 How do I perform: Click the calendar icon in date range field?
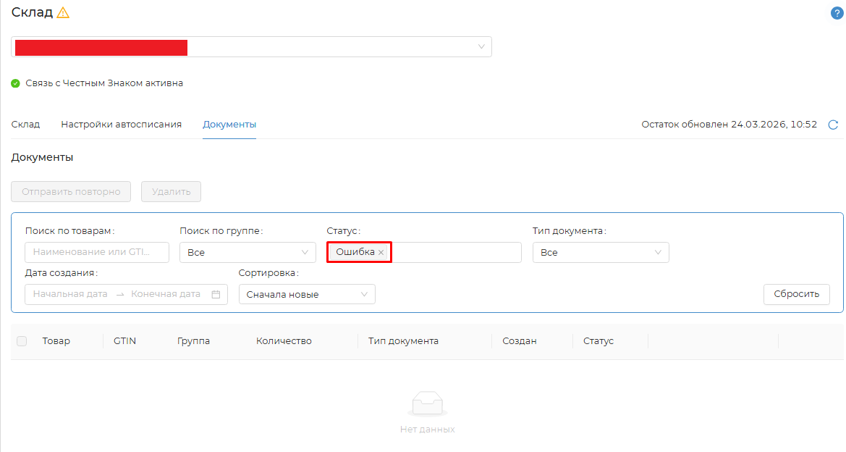click(x=216, y=294)
